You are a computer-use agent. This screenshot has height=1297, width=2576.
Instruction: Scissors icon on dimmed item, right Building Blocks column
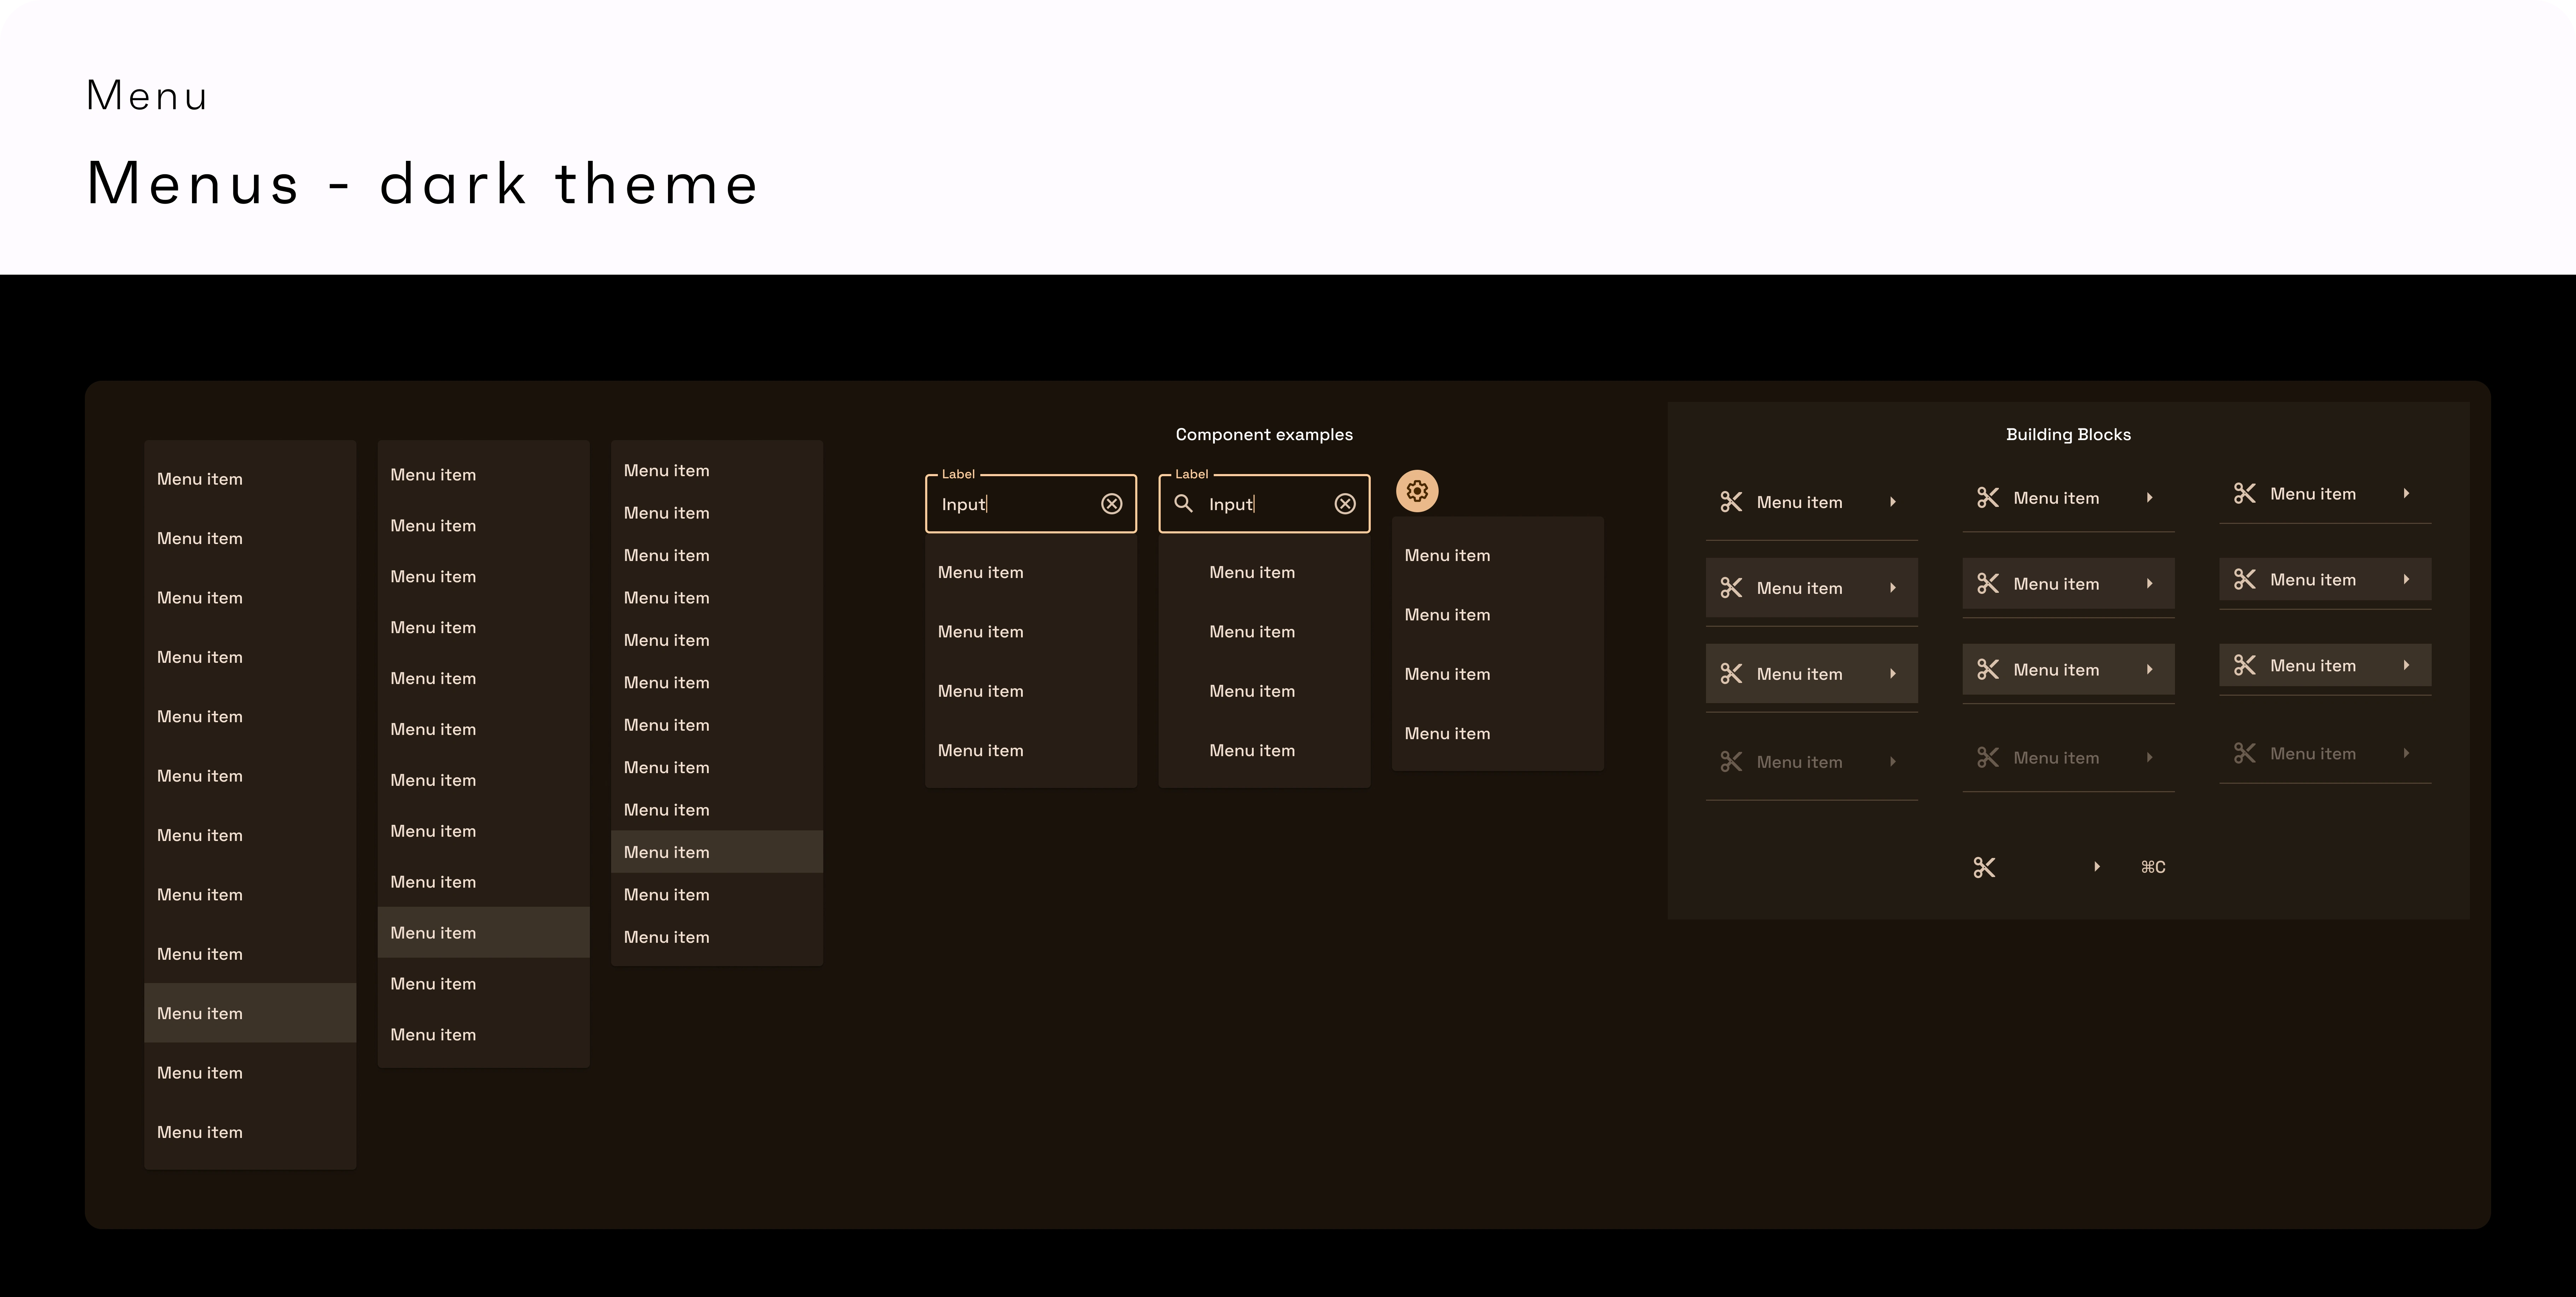pos(2245,753)
